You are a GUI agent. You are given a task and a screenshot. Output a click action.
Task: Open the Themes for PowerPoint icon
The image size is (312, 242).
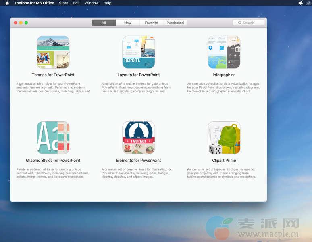click(x=53, y=52)
